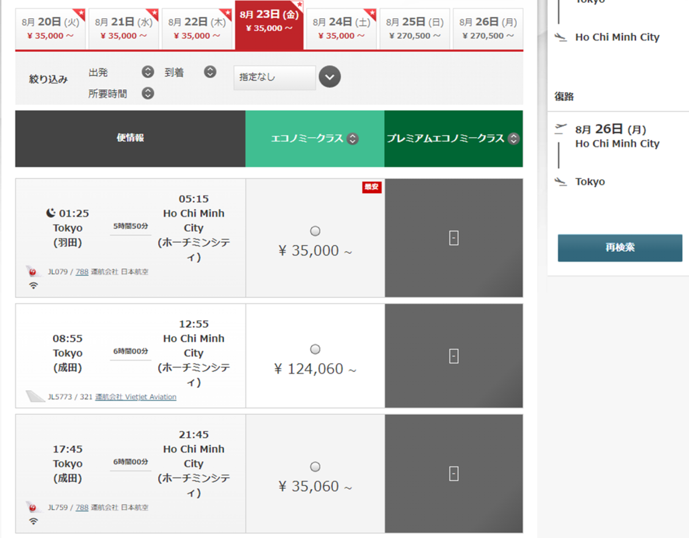Select the ¥35,000 economy fare radio button
The height and width of the screenshot is (538, 689).
click(x=315, y=231)
